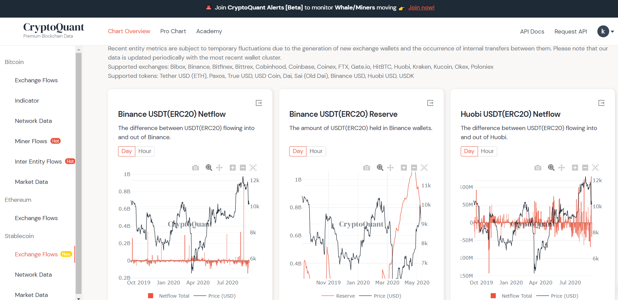
Task: Click sidebar scrollbar up arrow
Action: click(78, 49)
